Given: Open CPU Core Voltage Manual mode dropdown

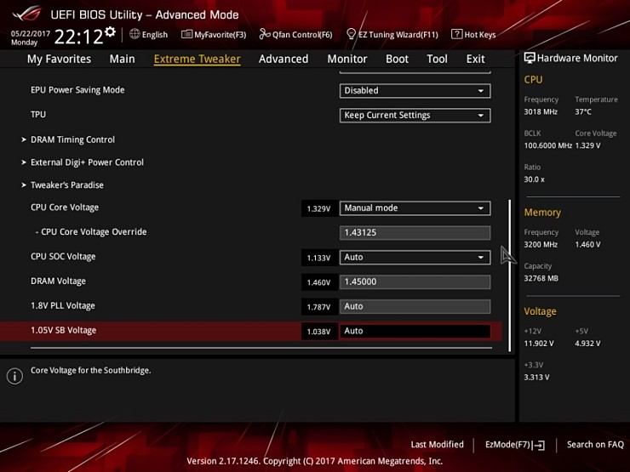Looking at the screenshot, I should [415, 208].
